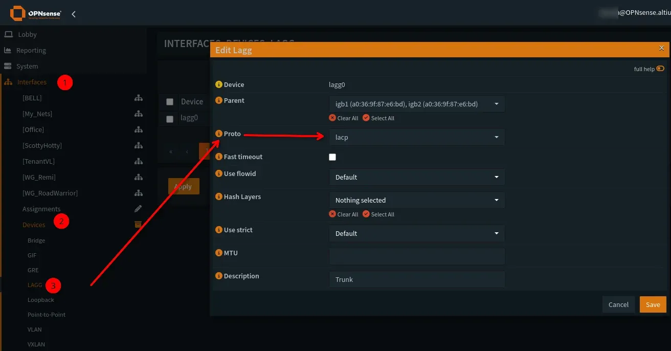Open the [TenantVL] interface
Screen dimensions: 671x351
[38, 161]
